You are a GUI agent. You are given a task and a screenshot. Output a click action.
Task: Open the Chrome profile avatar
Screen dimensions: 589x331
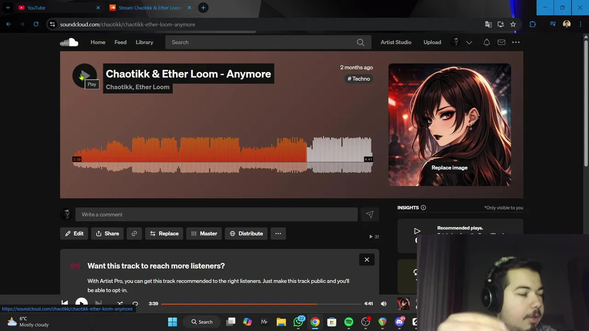[566, 24]
